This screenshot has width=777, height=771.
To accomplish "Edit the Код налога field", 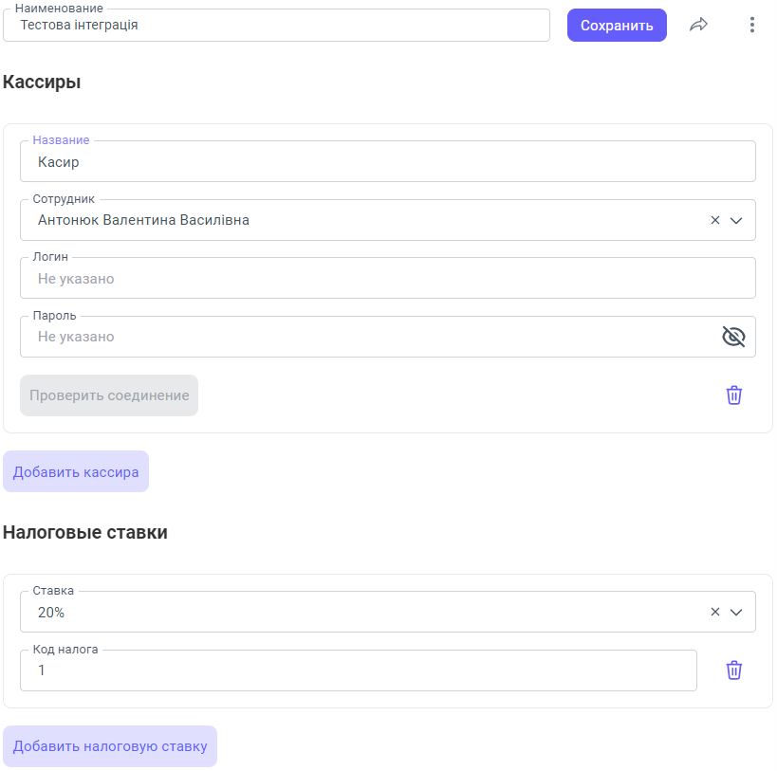I will point(358,670).
